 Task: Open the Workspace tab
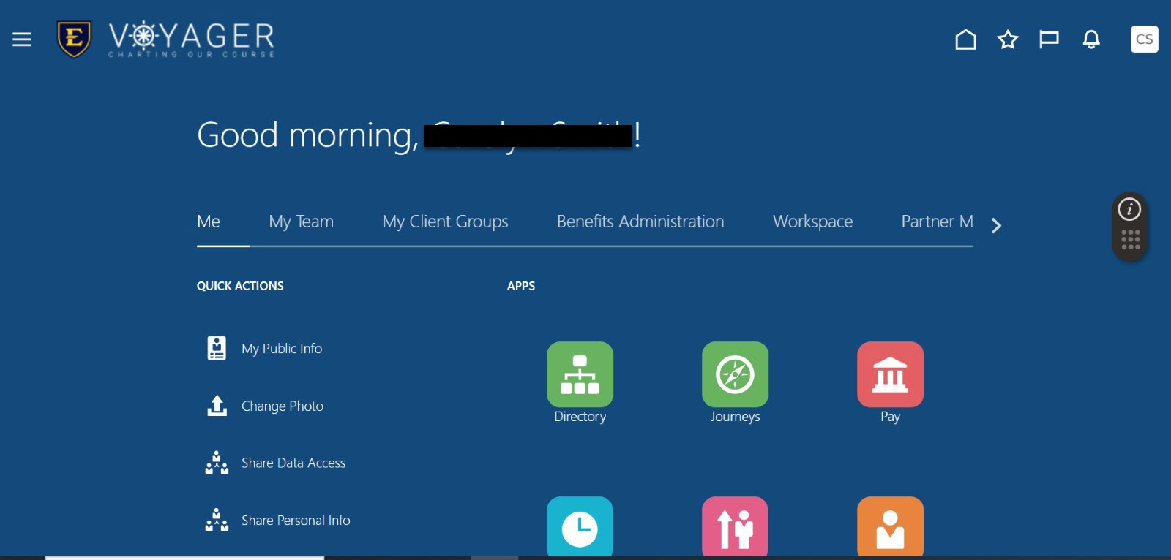pyautogui.click(x=812, y=222)
